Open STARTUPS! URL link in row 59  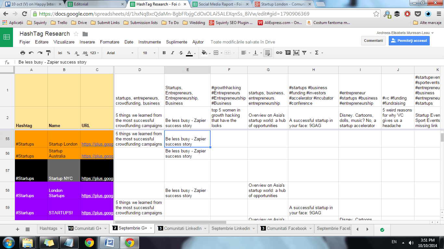[97, 213]
